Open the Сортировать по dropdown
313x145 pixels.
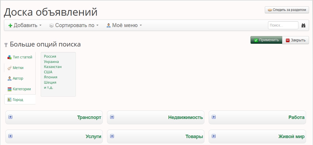click(x=74, y=25)
